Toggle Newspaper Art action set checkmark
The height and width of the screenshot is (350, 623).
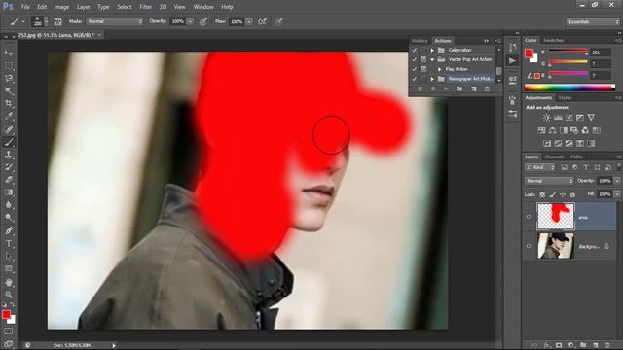(415, 79)
